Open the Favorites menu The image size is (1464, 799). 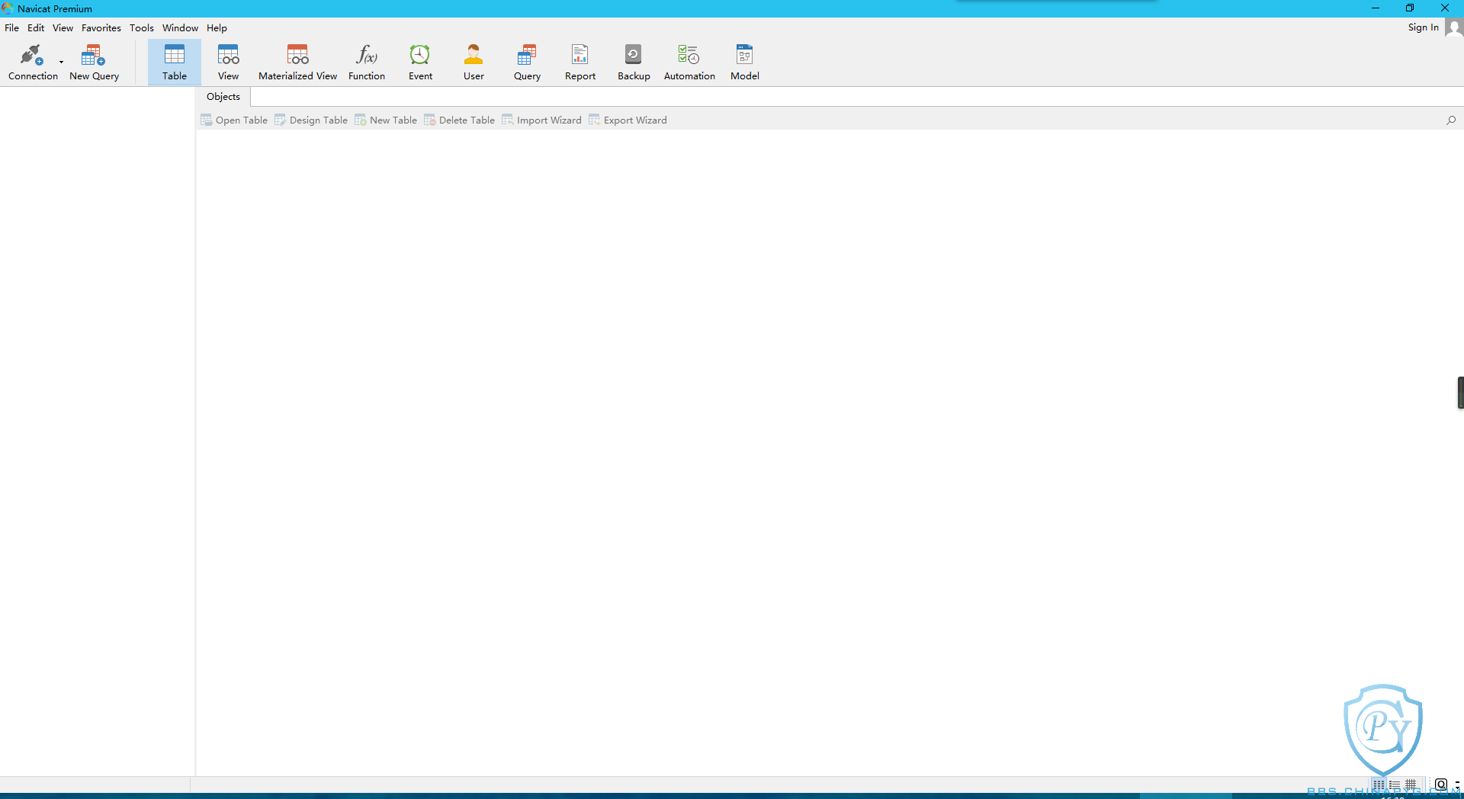[x=101, y=27]
